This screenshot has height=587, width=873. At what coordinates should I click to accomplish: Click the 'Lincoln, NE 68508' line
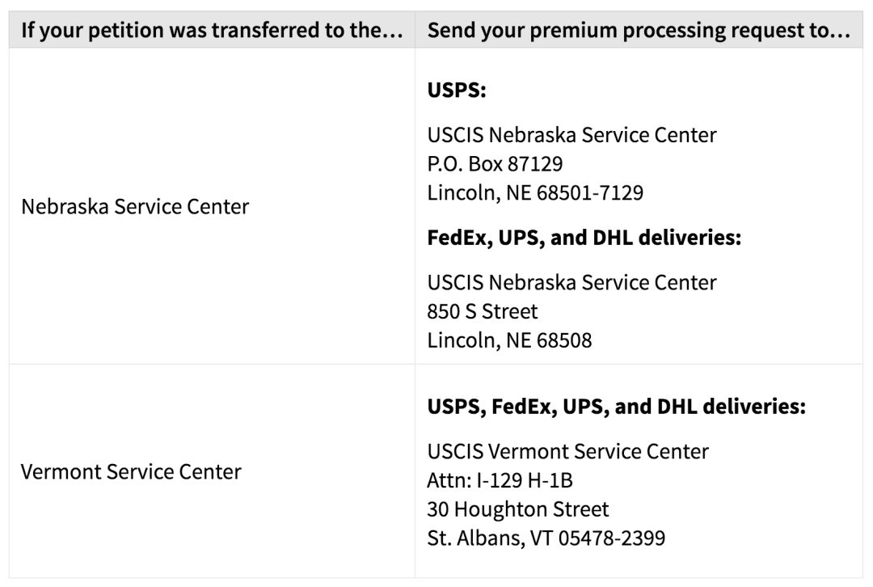point(509,340)
